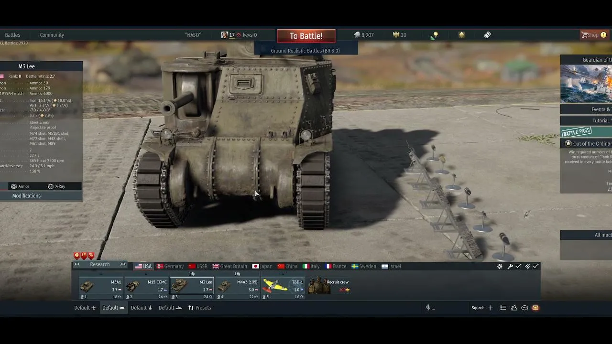Open the contacts people icon
612x344 pixels.
tap(514, 308)
